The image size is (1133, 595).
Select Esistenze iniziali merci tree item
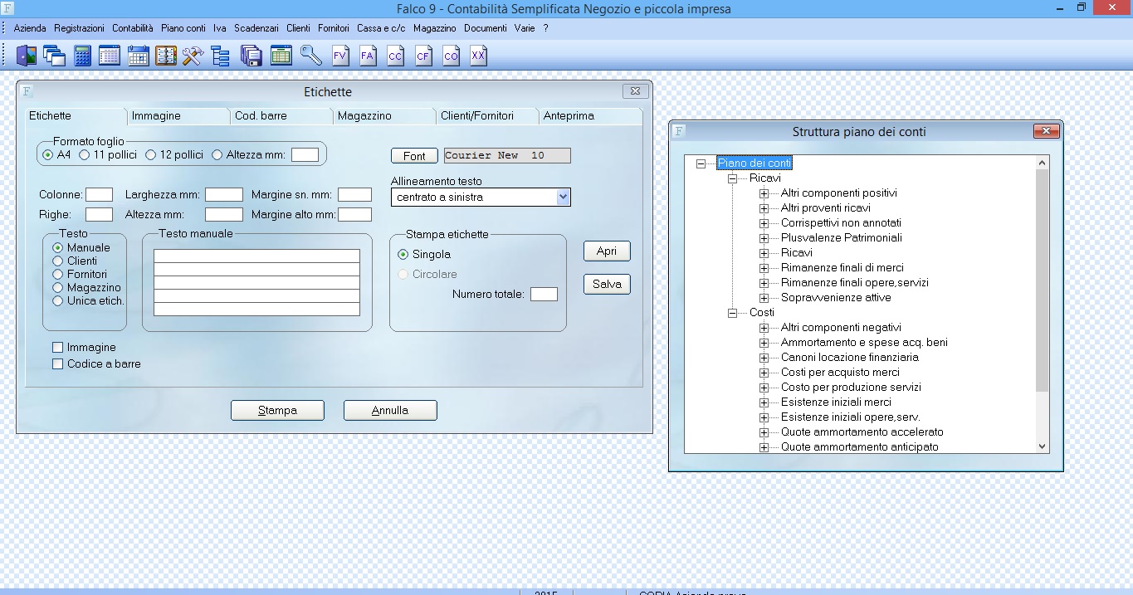coord(836,402)
